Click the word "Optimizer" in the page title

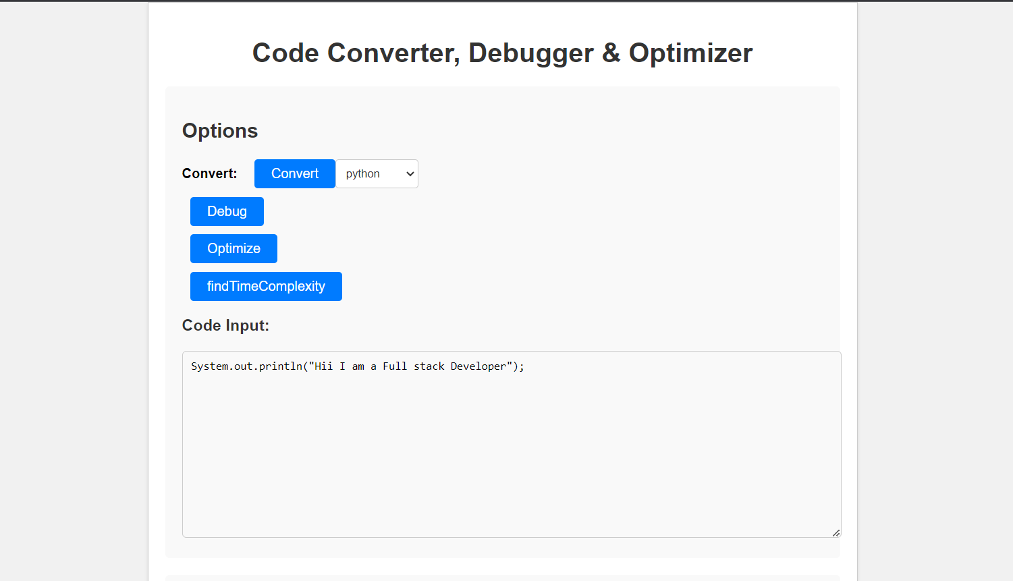point(690,53)
